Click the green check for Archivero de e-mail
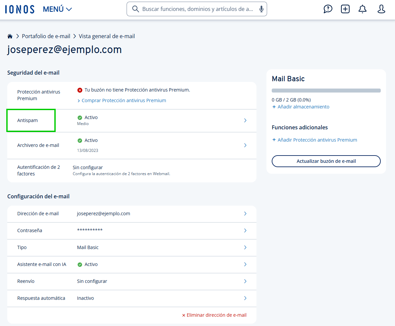Viewport: 395px width, 326px height. click(80, 140)
